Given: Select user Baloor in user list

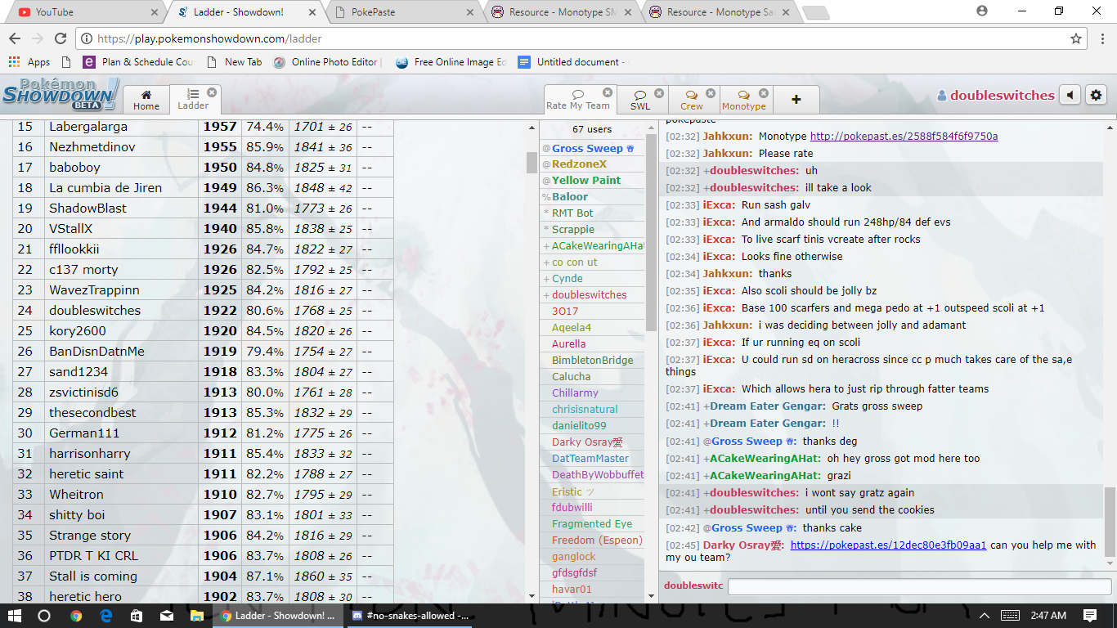Looking at the screenshot, I should pyautogui.click(x=569, y=197).
